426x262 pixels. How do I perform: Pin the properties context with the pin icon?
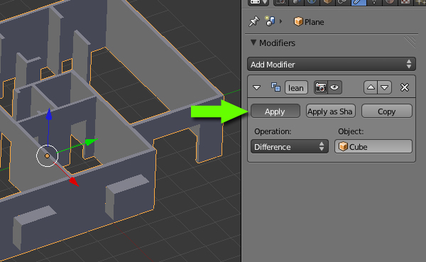(x=254, y=21)
